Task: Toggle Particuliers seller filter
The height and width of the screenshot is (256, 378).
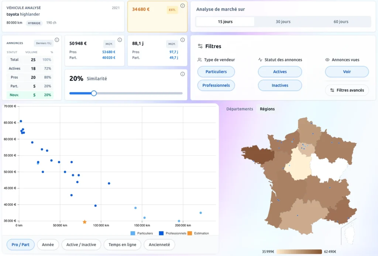Action: [216, 72]
